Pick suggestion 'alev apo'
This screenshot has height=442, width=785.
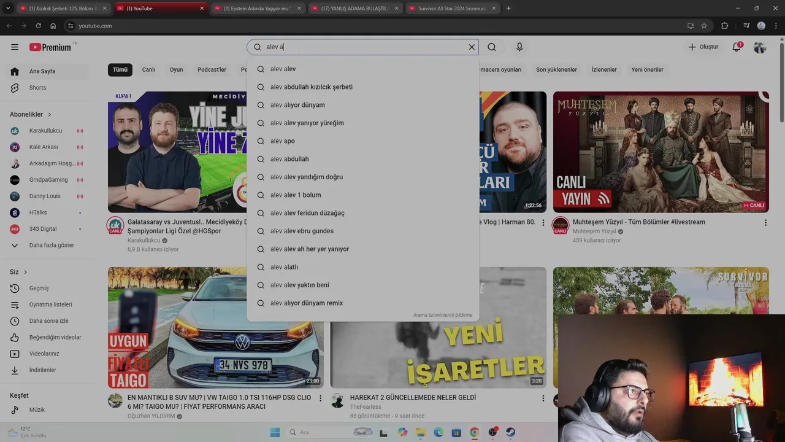tap(363, 141)
